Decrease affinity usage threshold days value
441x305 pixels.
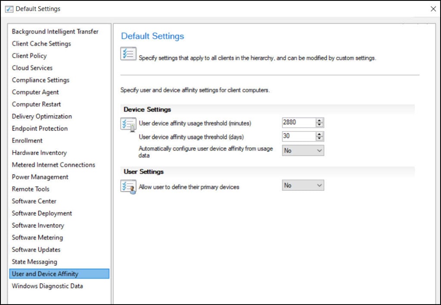pos(319,138)
